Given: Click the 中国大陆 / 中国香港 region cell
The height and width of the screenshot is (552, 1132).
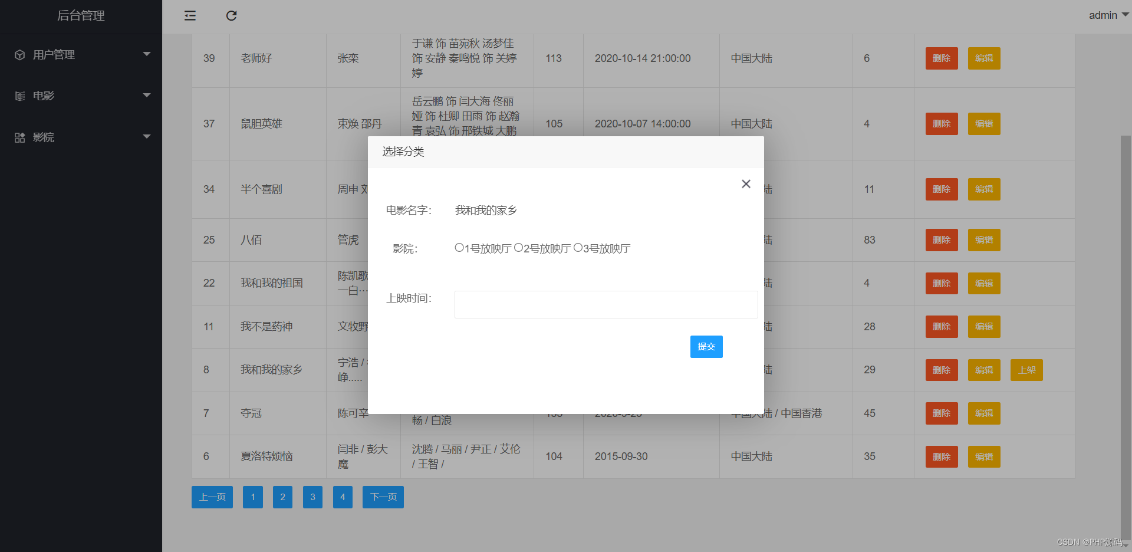Looking at the screenshot, I should point(786,413).
